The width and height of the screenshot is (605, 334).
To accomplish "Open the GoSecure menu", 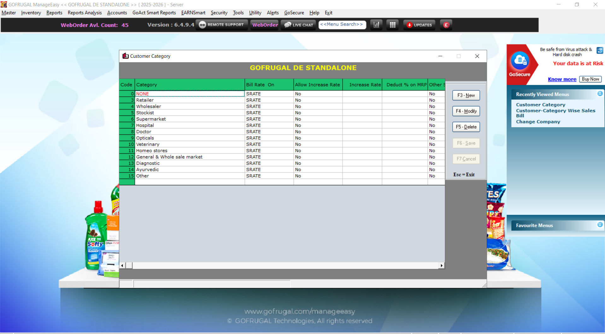I will click(x=294, y=13).
